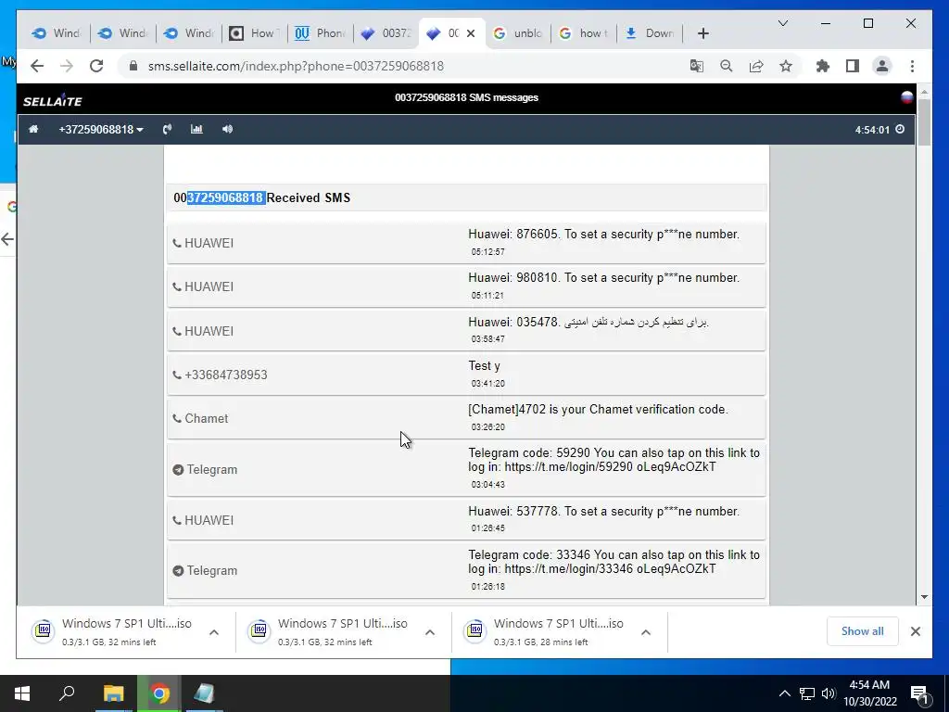The image size is (949, 712).
Task: Switch to the Downloads tab
Action: click(650, 33)
